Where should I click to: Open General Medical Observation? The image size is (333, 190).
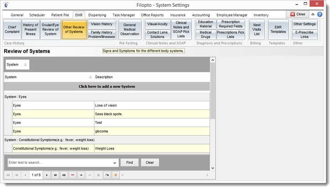(130, 30)
